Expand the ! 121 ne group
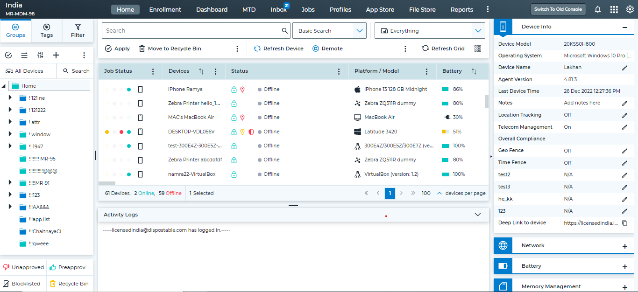This screenshot has height=292, width=638. point(10,97)
